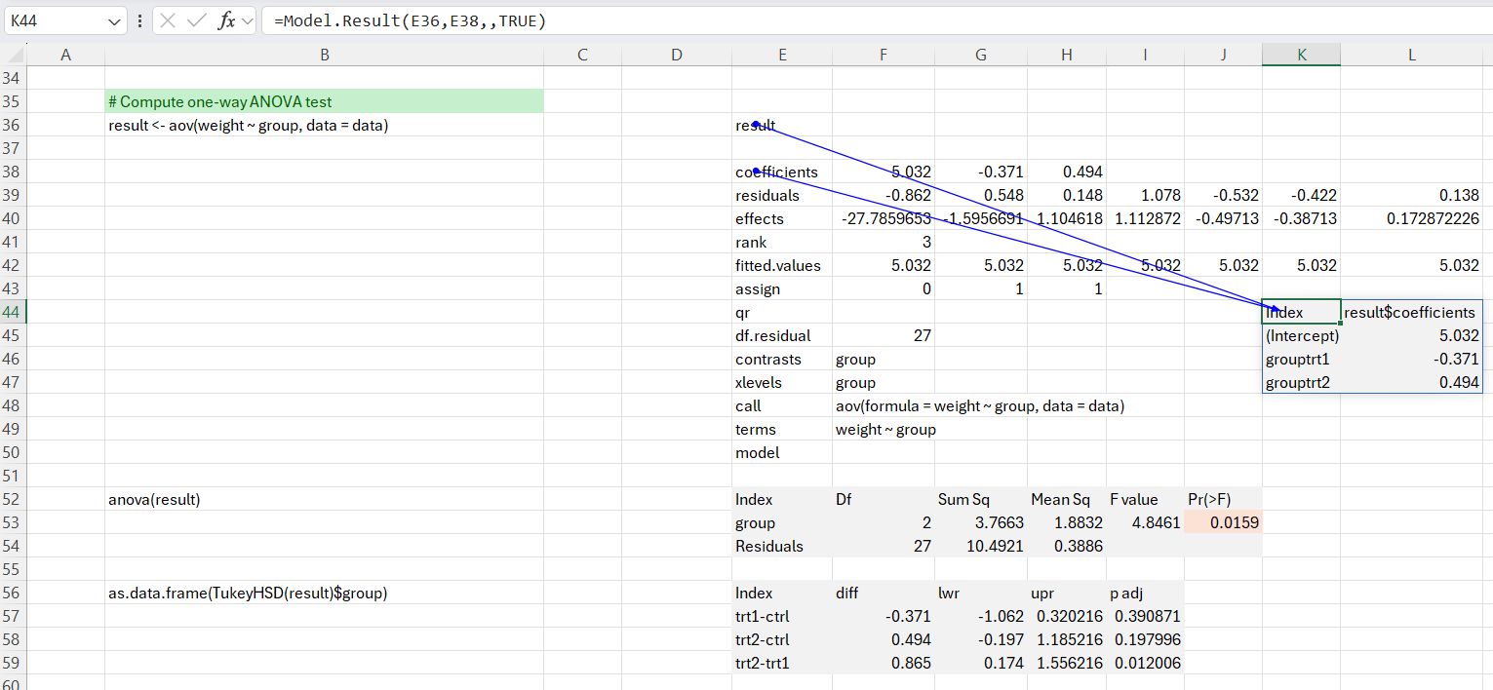Click the Enter checkmark formula icon
Screen dimensions: 1493x690
(x=196, y=20)
